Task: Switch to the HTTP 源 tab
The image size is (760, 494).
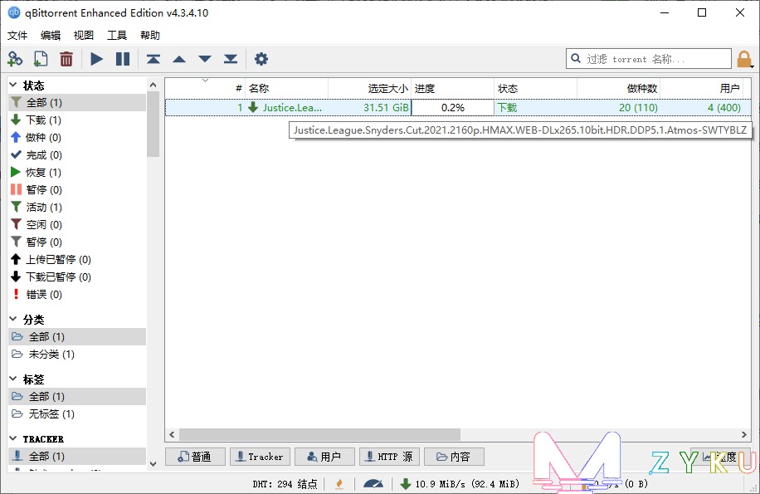Action: [x=389, y=457]
